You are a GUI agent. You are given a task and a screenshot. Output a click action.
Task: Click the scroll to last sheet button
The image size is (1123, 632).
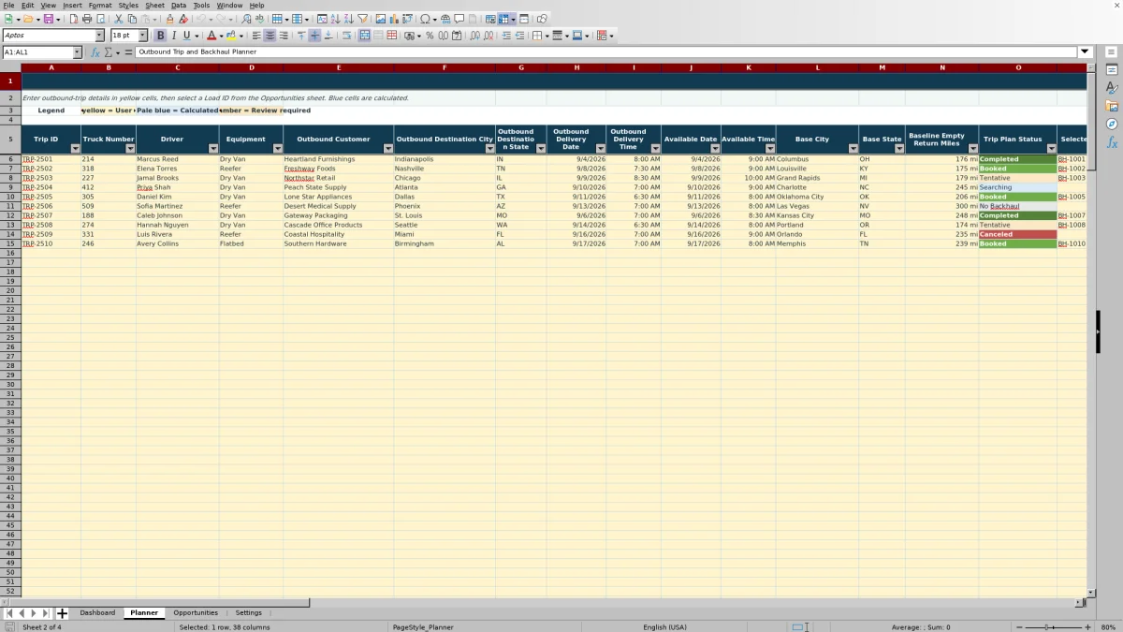pos(45,613)
